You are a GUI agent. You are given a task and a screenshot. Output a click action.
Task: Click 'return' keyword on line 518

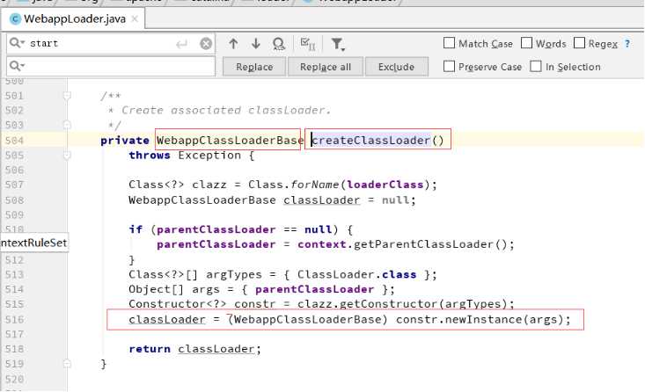click(150, 349)
